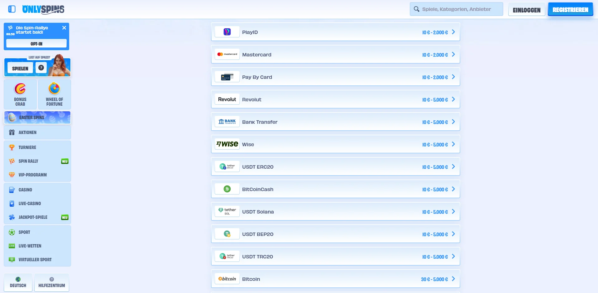Open the VIP-Programm section
Screen dimensions: 598x293
(x=33, y=175)
